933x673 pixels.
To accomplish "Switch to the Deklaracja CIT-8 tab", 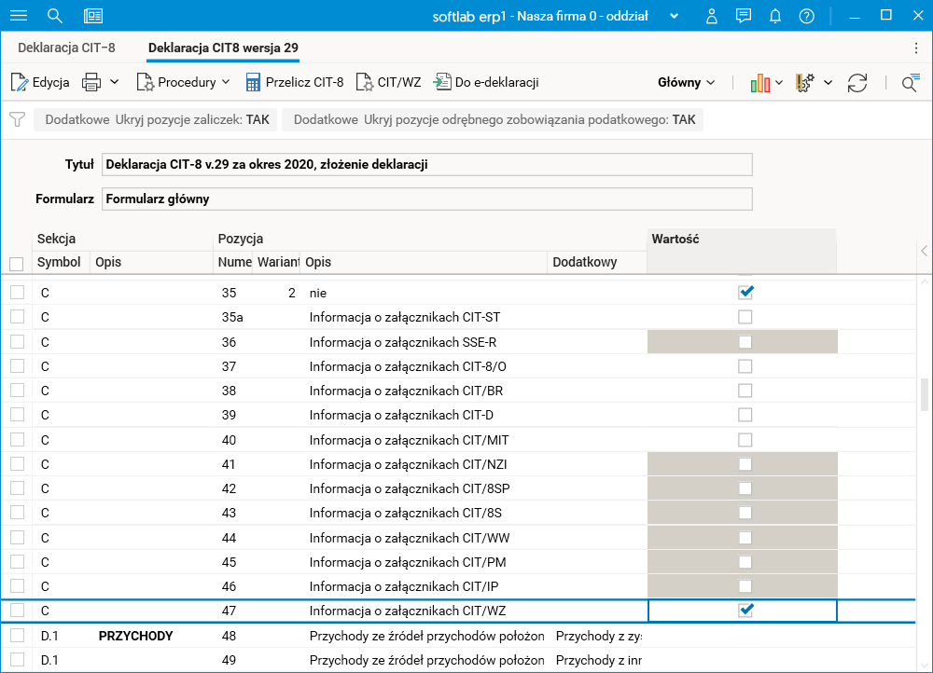I will click(x=65, y=48).
